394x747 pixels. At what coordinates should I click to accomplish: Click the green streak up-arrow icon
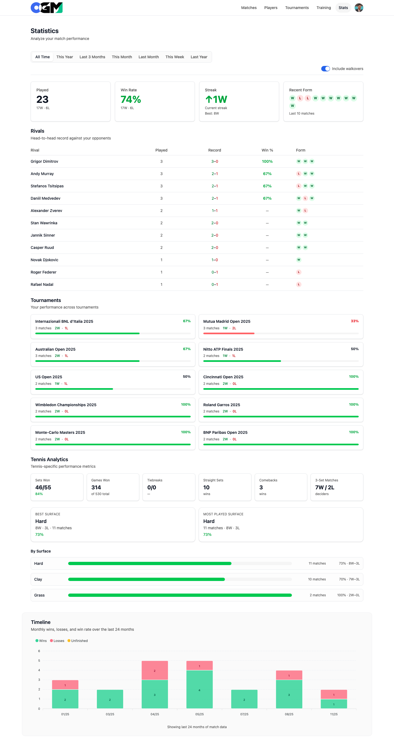[208, 100]
